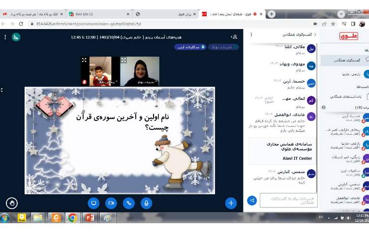
Task: Open Chrome from the taskbar
Action: click(73, 218)
